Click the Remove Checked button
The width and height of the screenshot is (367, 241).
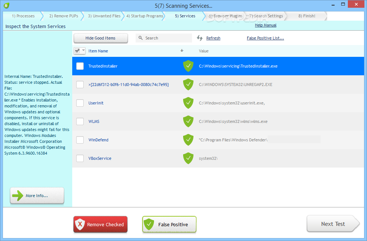click(101, 224)
